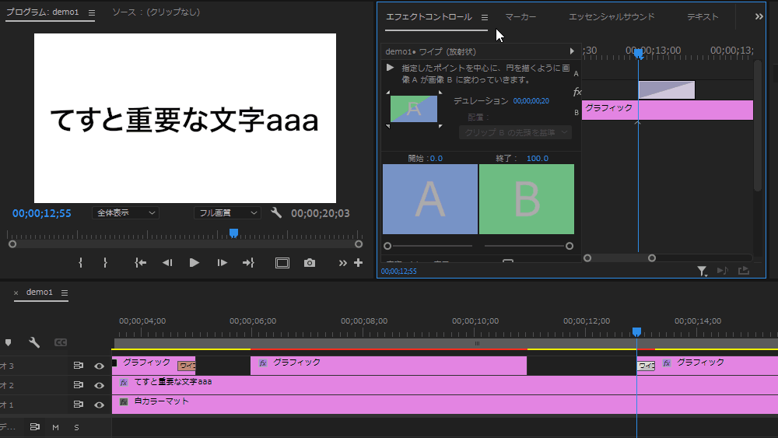Switch to the マーカー tab

coord(520,17)
